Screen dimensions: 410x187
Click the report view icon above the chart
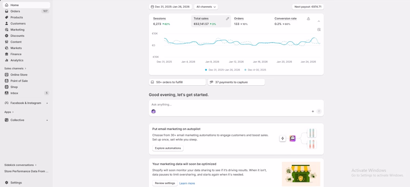click(319, 30)
